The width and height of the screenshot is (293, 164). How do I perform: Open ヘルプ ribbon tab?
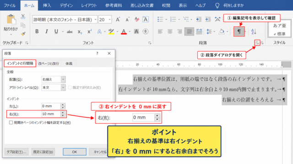point(201,5)
